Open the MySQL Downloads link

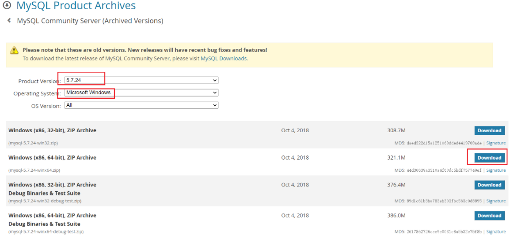tap(224, 58)
